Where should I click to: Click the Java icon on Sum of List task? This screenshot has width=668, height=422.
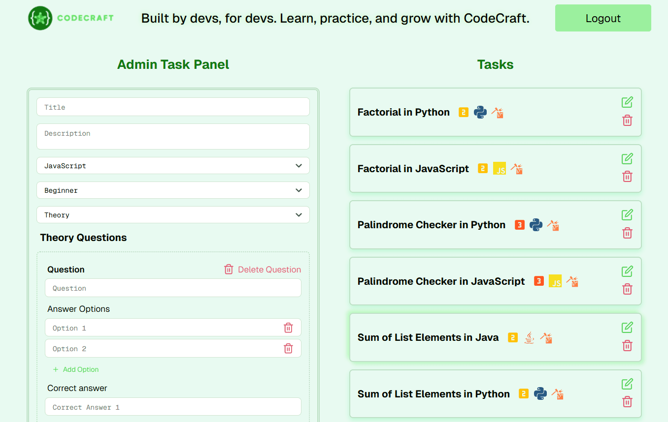tap(529, 337)
